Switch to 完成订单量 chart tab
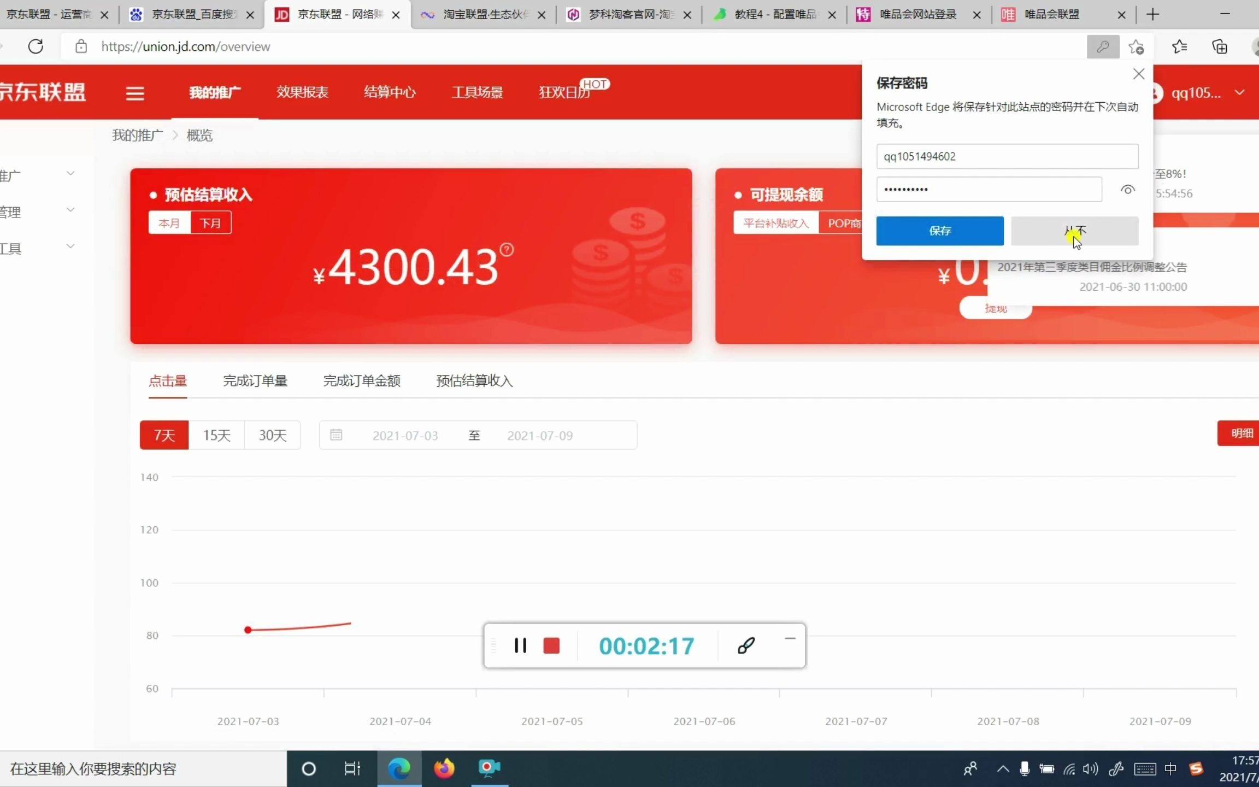Screen dimensions: 1259x787 255,381
